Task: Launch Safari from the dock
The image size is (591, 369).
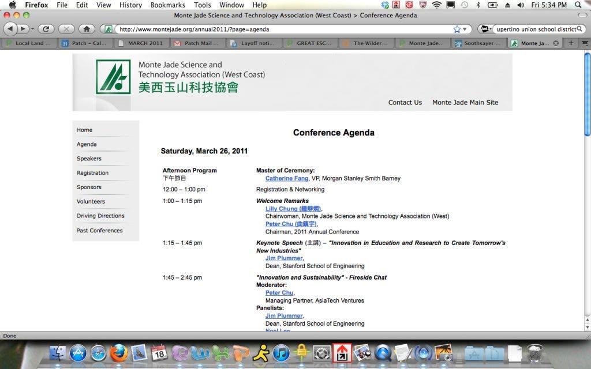Action: pyautogui.click(x=98, y=353)
